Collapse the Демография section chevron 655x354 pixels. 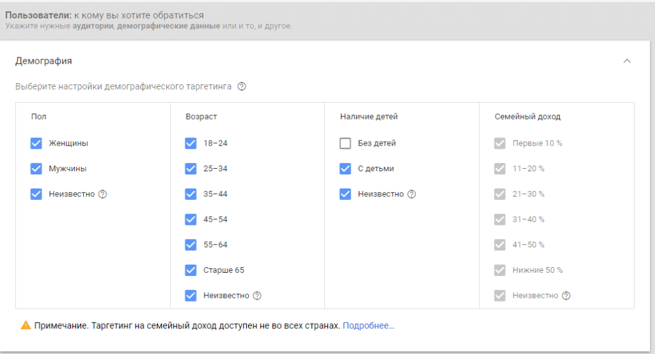pos(627,61)
